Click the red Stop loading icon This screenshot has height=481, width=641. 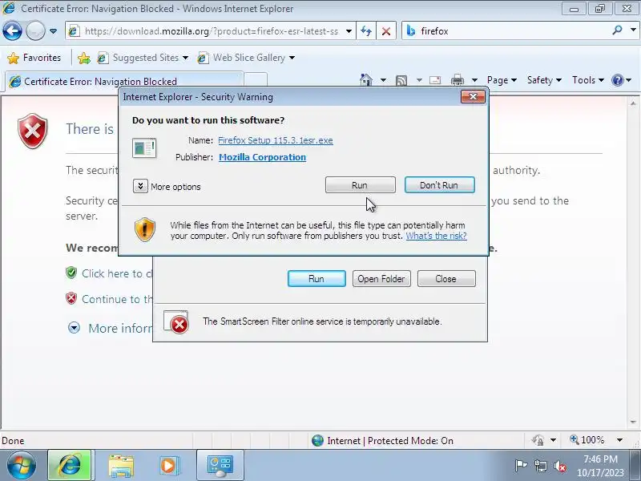click(386, 31)
